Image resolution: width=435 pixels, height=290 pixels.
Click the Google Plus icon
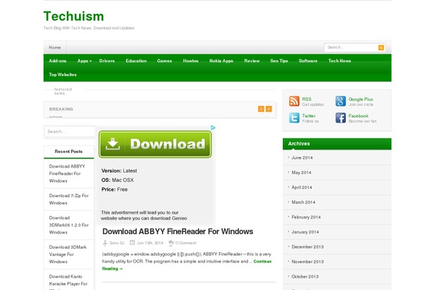341,101
